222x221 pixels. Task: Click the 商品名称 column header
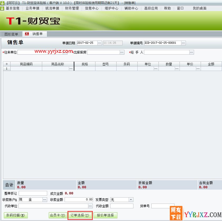[x=58, y=64]
